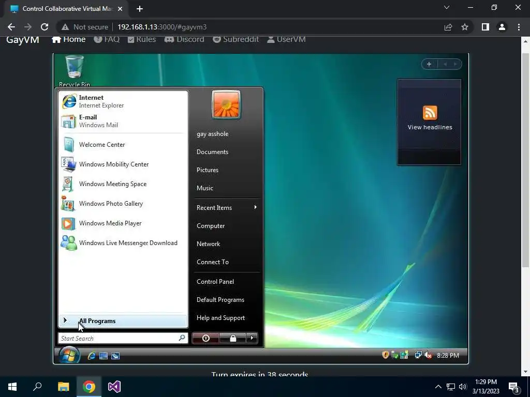Image resolution: width=530 pixels, height=397 pixels.
Task: Expand All Programs list
Action: click(123, 321)
